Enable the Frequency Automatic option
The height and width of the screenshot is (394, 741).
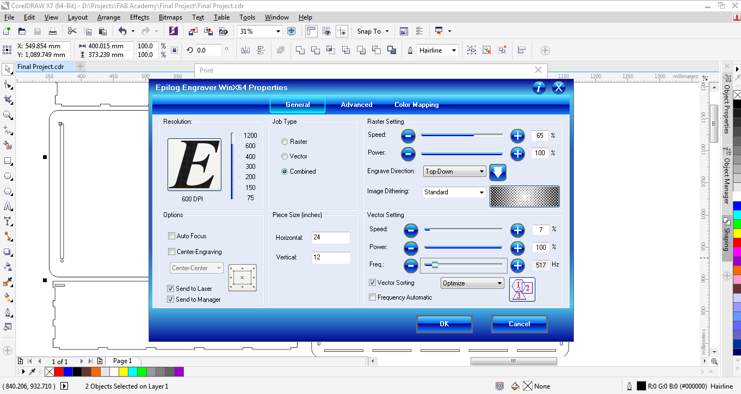(373, 297)
